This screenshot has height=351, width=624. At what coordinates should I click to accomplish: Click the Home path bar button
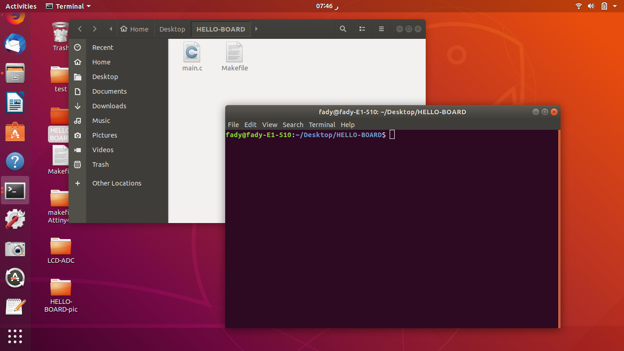point(135,29)
